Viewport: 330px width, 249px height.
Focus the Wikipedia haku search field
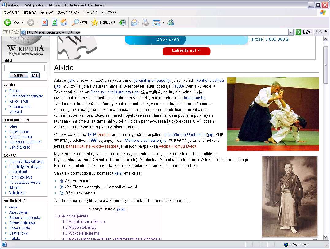(25, 68)
